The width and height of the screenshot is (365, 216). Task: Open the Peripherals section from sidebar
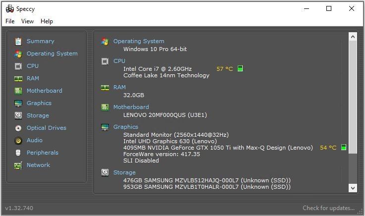pos(43,153)
